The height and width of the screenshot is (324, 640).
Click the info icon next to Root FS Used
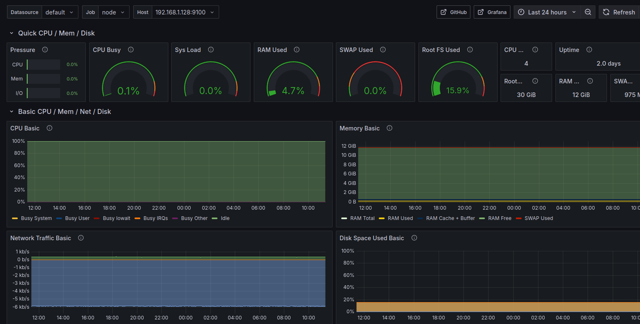[470, 50]
